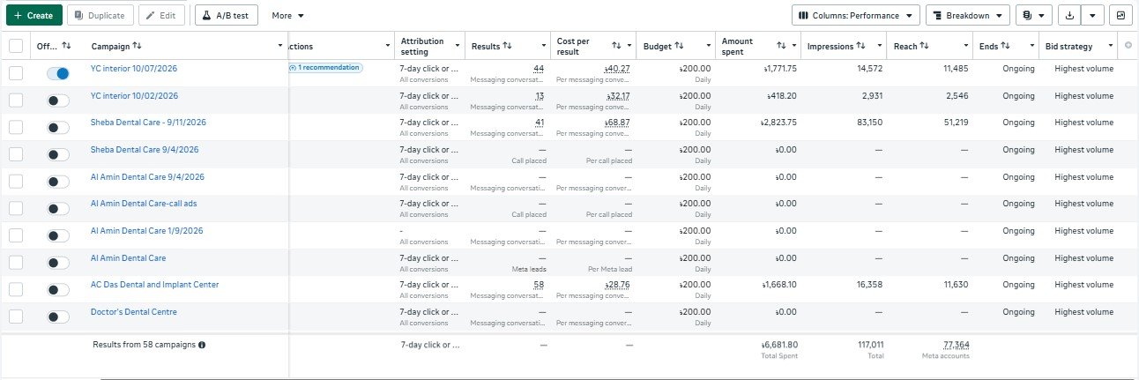
Task: Open the Columns: Performance dropdown
Action: click(856, 15)
